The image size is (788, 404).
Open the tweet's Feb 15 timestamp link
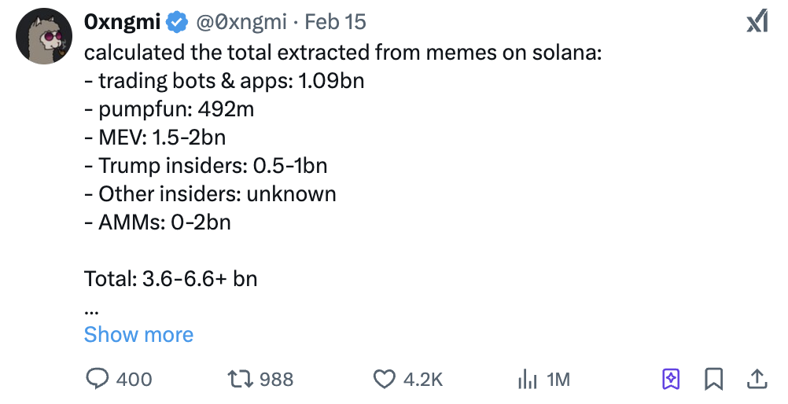click(x=335, y=22)
